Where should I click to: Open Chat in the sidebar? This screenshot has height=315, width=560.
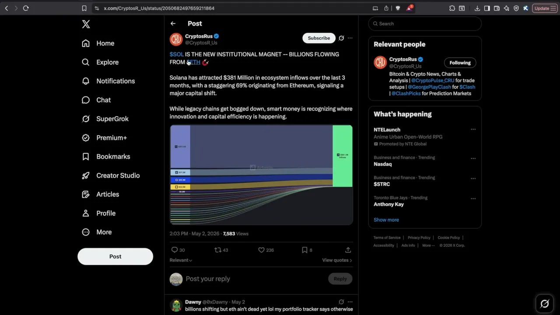coord(97,100)
